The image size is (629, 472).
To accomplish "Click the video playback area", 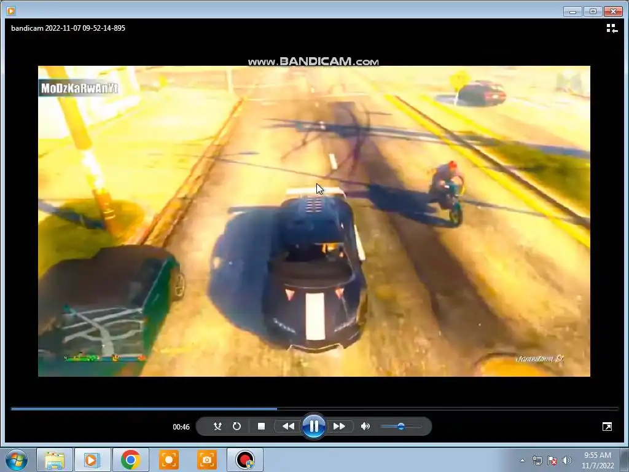I will (314, 221).
